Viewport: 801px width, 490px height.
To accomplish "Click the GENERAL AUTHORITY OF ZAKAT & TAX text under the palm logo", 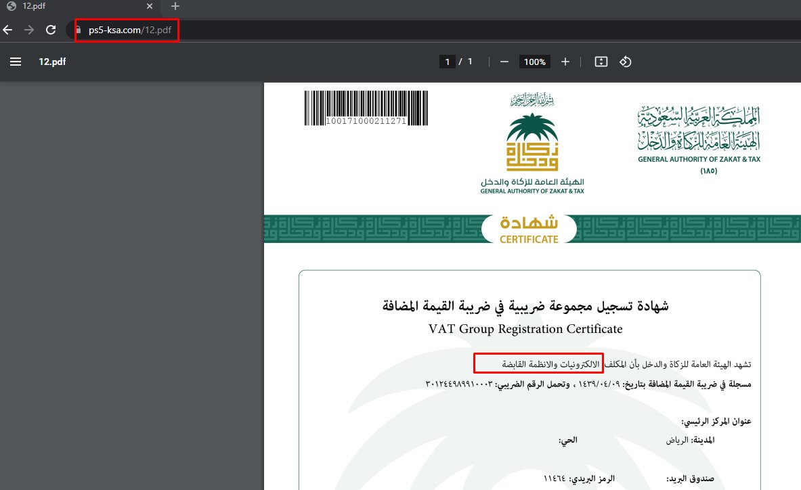I will click(532, 191).
